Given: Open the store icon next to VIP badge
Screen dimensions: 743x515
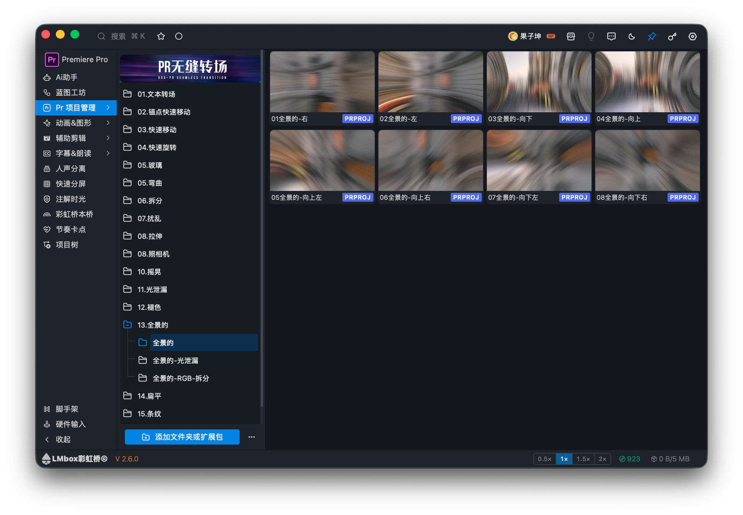Looking at the screenshot, I should [571, 36].
